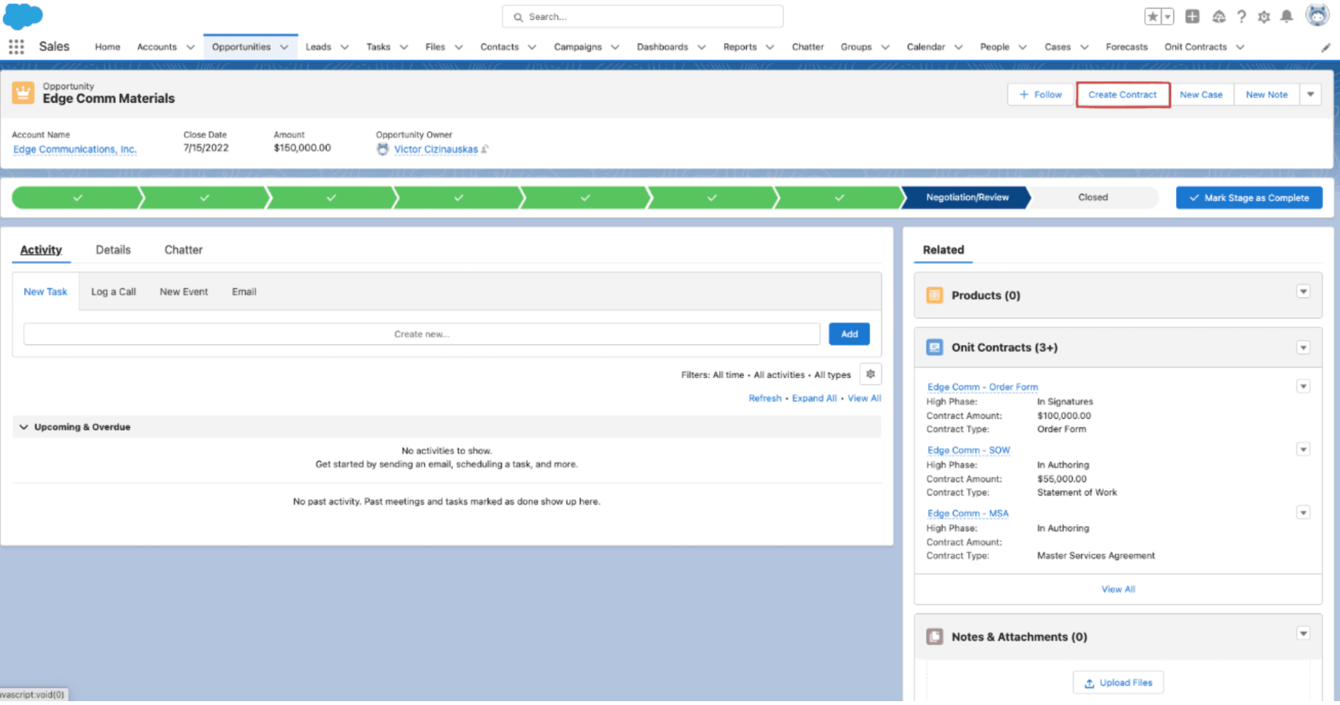Click the Create Contract button
Image resolution: width=1340 pixels, height=705 pixels.
[1122, 95]
